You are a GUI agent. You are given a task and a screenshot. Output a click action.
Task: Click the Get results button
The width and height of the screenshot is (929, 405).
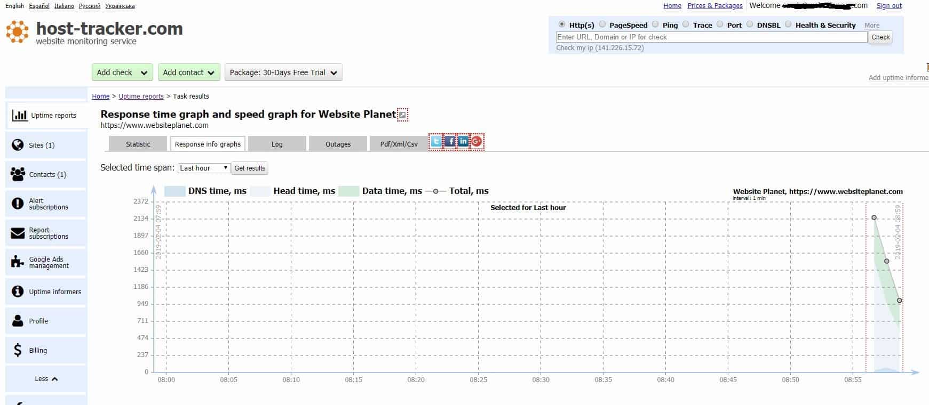coord(250,168)
